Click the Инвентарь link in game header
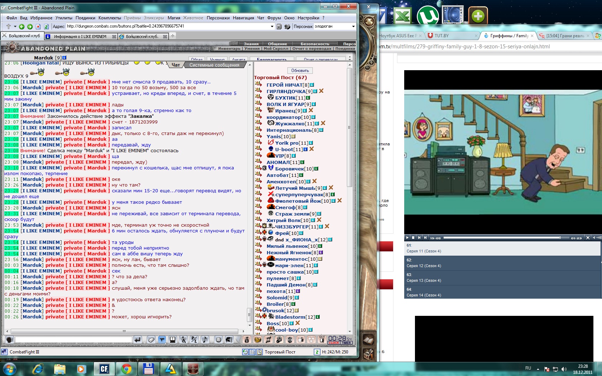Image resolution: width=602 pixels, height=376 pixels. coord(229,49)
